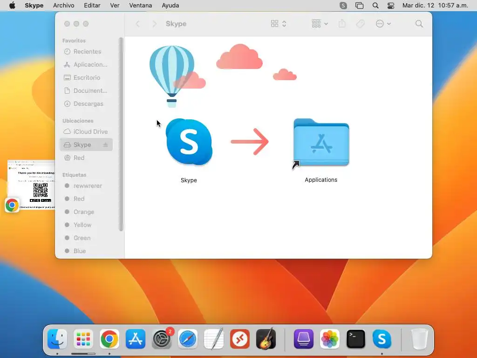Click the Chrome window thumbnail in Stage Manager
Viewport: 477px width, 358px height.
[x=31, y=185]
